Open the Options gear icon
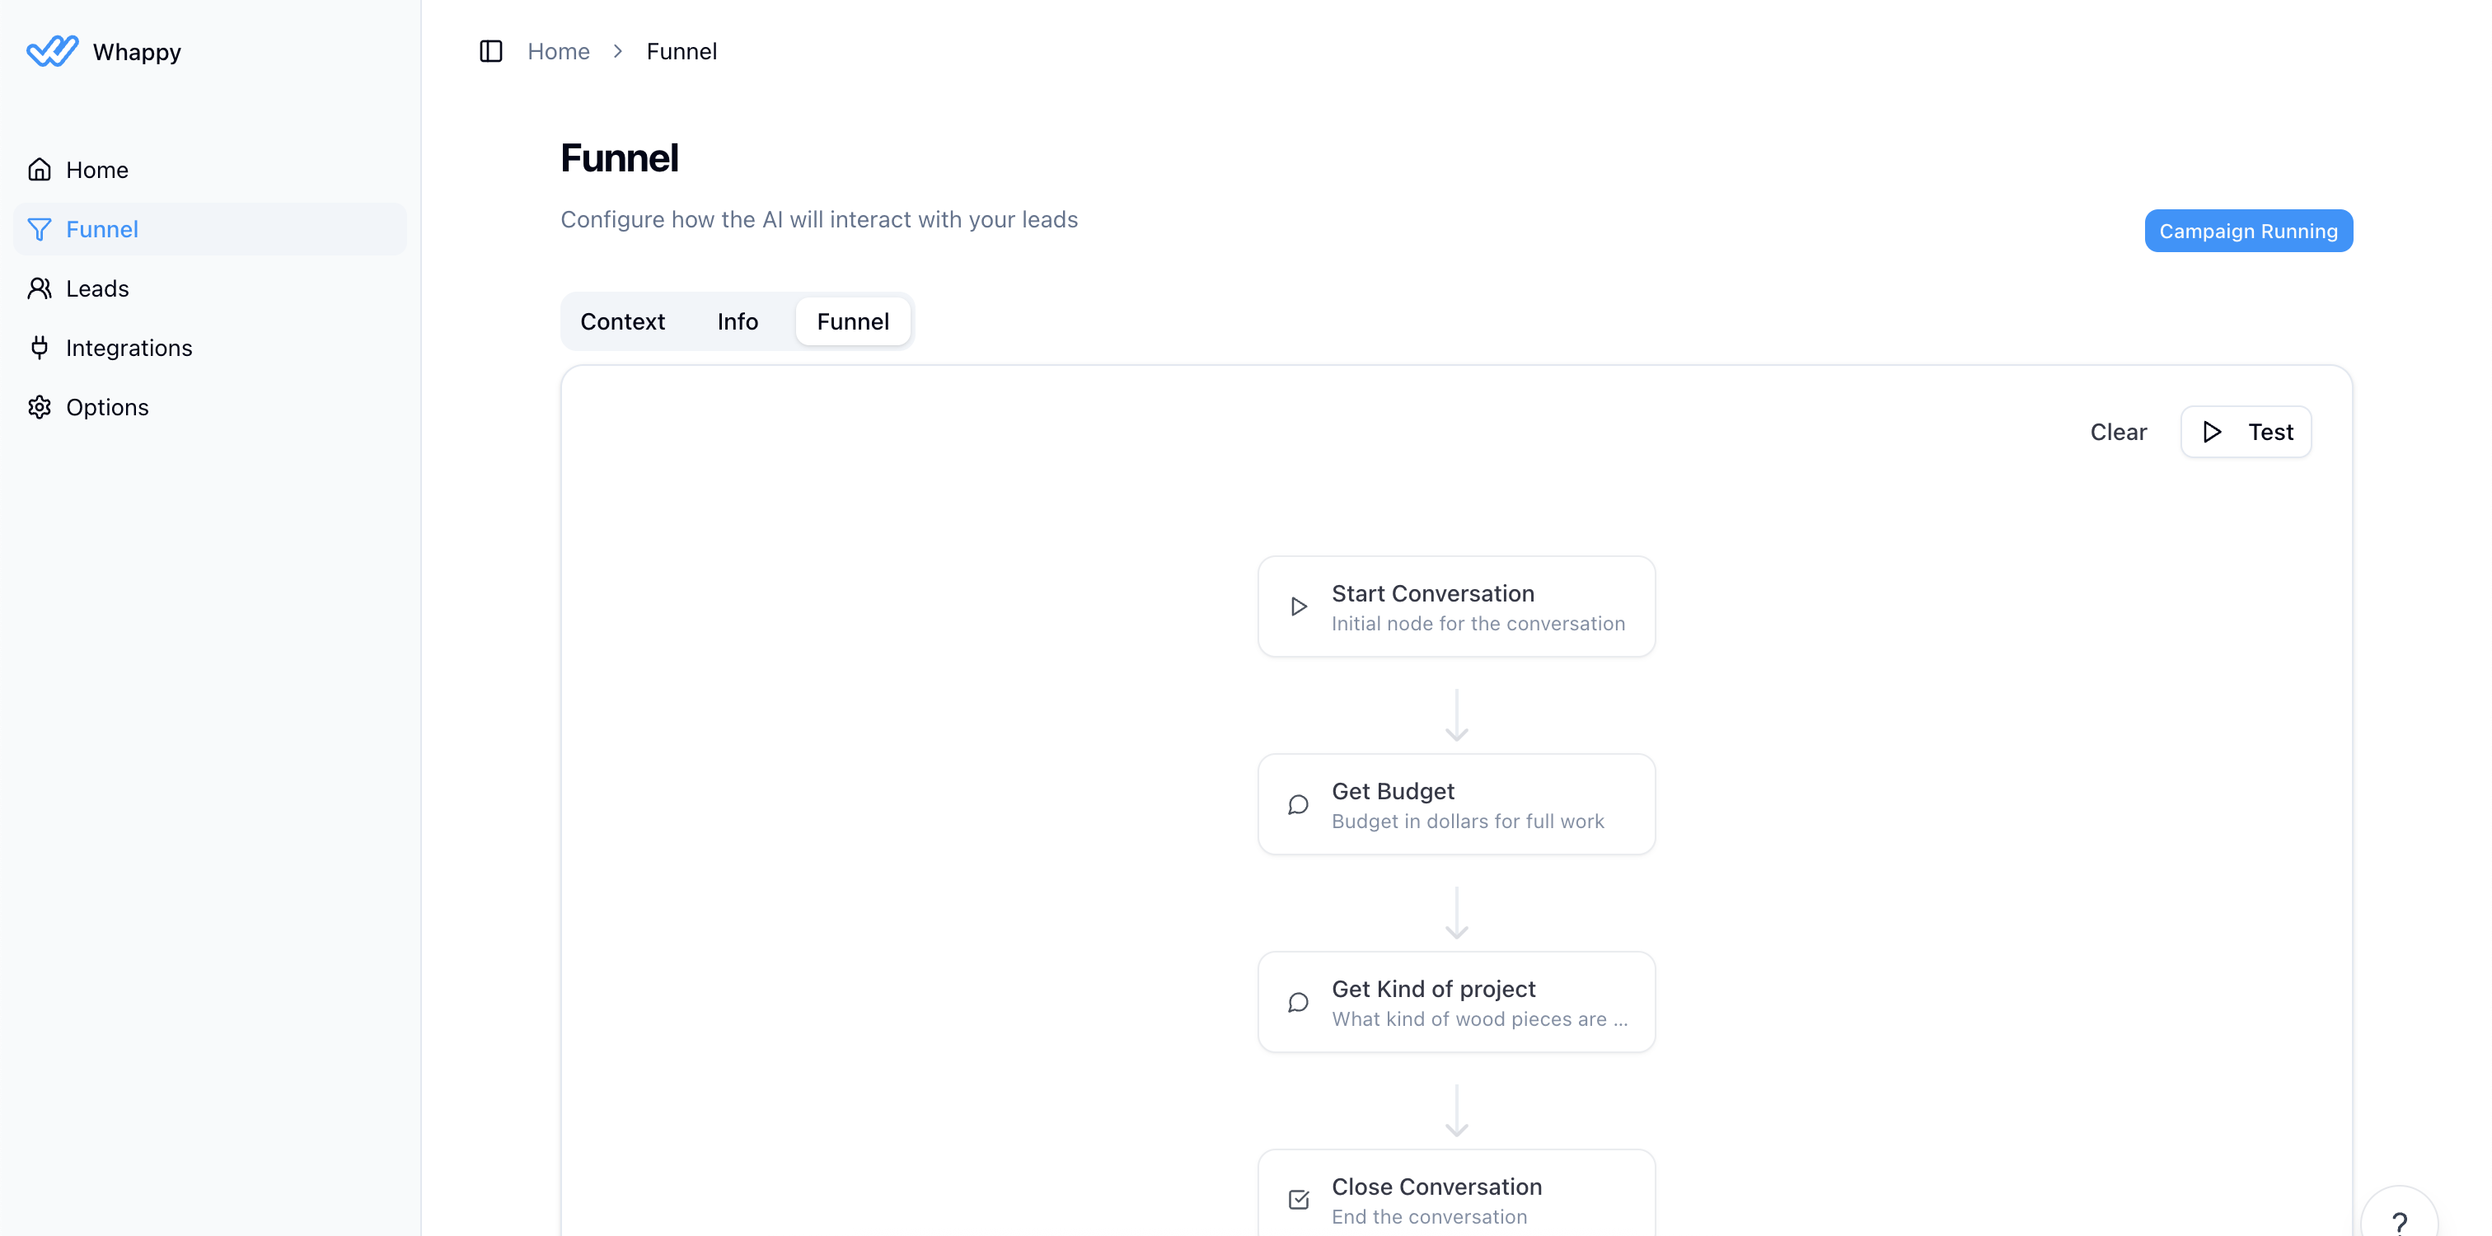The image size is (2492, 1236). 39,406
